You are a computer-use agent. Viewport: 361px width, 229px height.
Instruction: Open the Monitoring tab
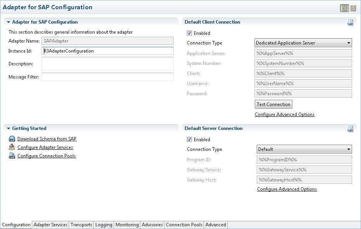[127, 225]
